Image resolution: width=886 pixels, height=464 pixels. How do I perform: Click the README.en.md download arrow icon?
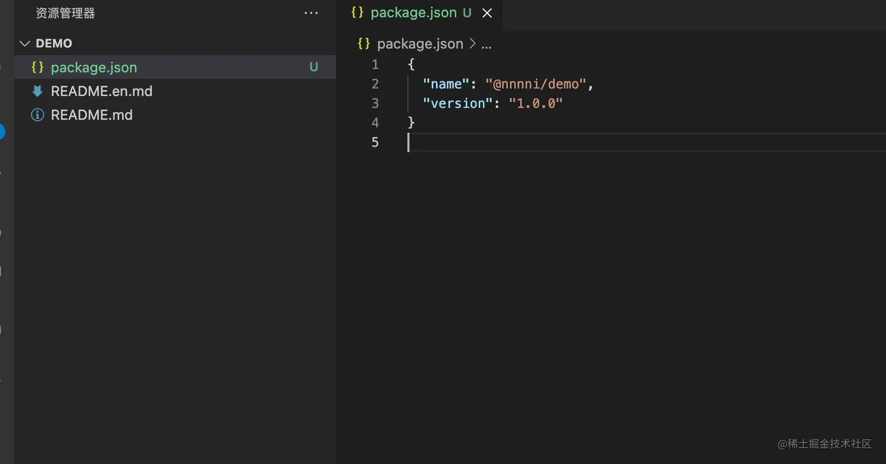click(38, 91)
